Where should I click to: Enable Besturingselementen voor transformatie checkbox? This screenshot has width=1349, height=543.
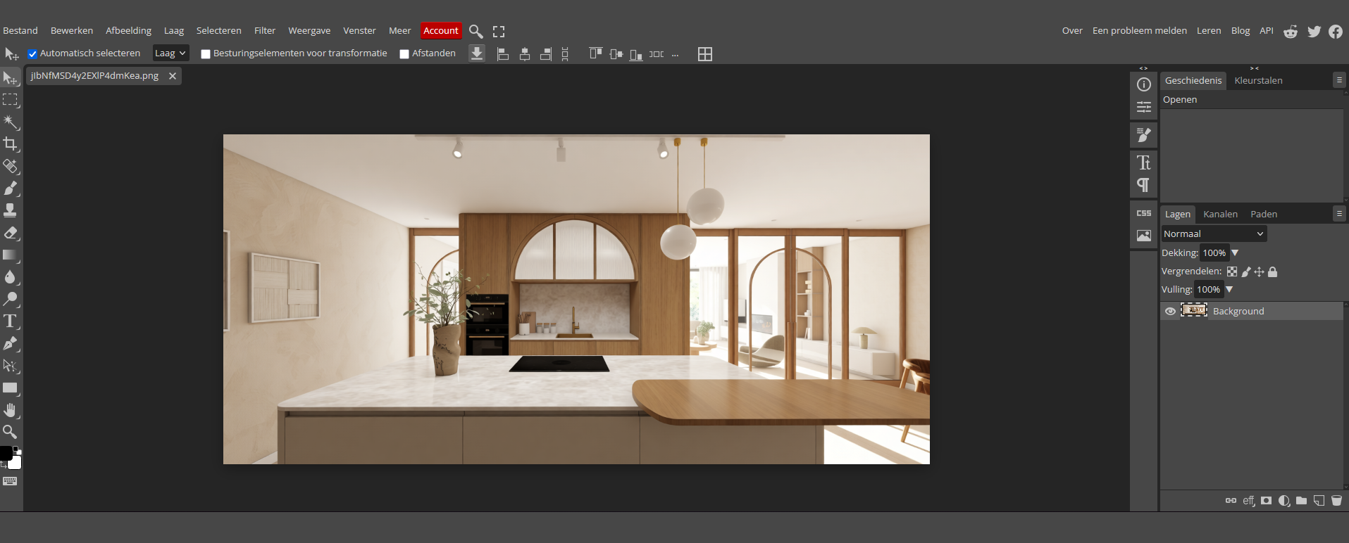206,54
